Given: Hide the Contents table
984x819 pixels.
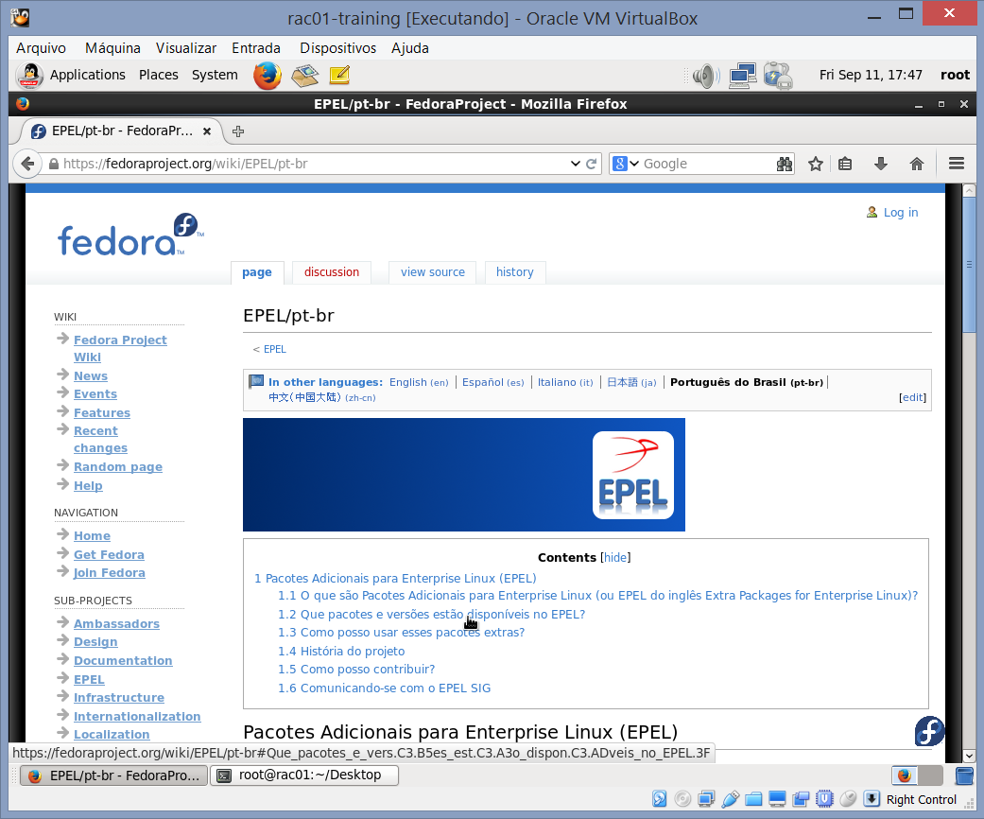Looking at the screenshot, I should pos(615,558).
